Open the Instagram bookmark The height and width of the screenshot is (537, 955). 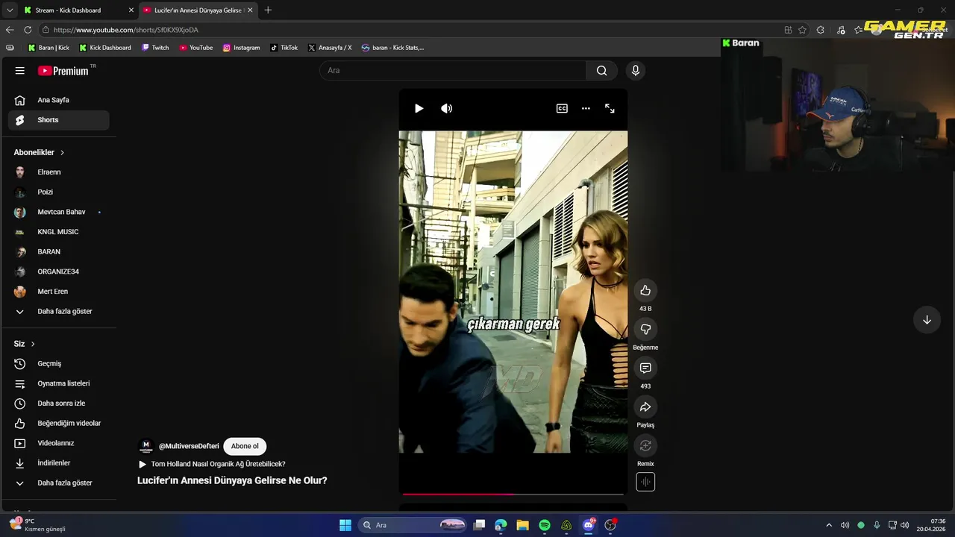241,48
